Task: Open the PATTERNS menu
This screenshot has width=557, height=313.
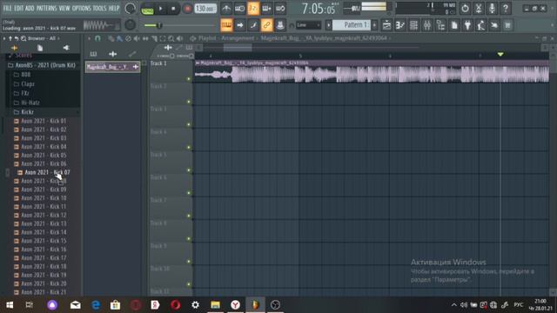Action: point(46,8)
